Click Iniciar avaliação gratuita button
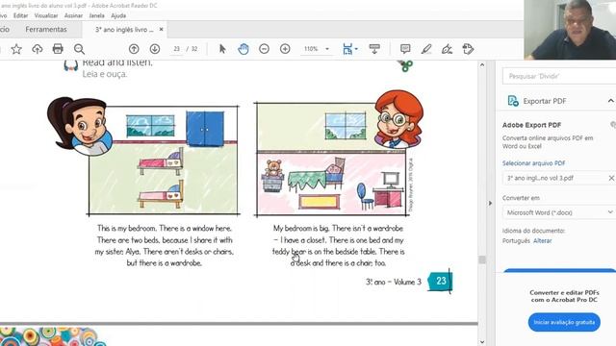Viewport: 616px width, 346px height. click(564, 322)
